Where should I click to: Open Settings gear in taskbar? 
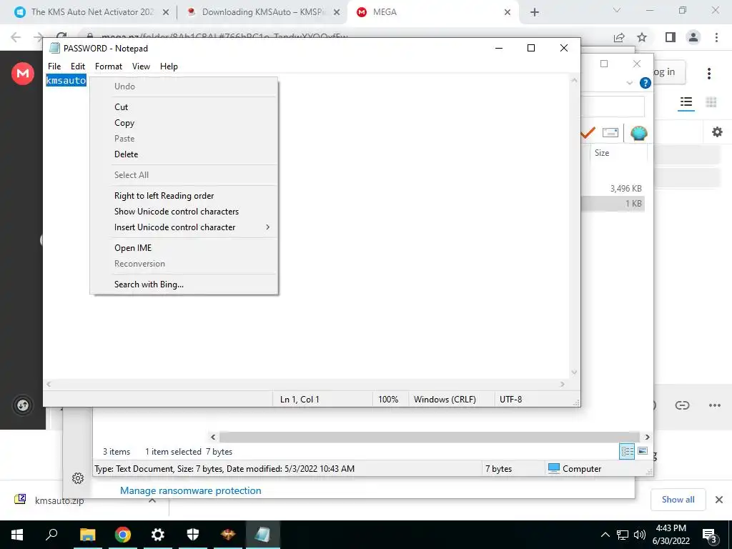158,535
